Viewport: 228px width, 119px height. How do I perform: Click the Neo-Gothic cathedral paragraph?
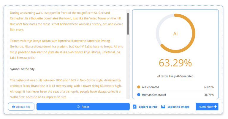pos(66,88)
